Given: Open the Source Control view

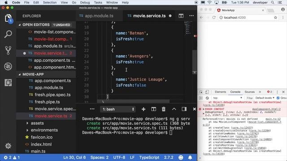Looking at the screenshot, I should (x=8, y=50).
